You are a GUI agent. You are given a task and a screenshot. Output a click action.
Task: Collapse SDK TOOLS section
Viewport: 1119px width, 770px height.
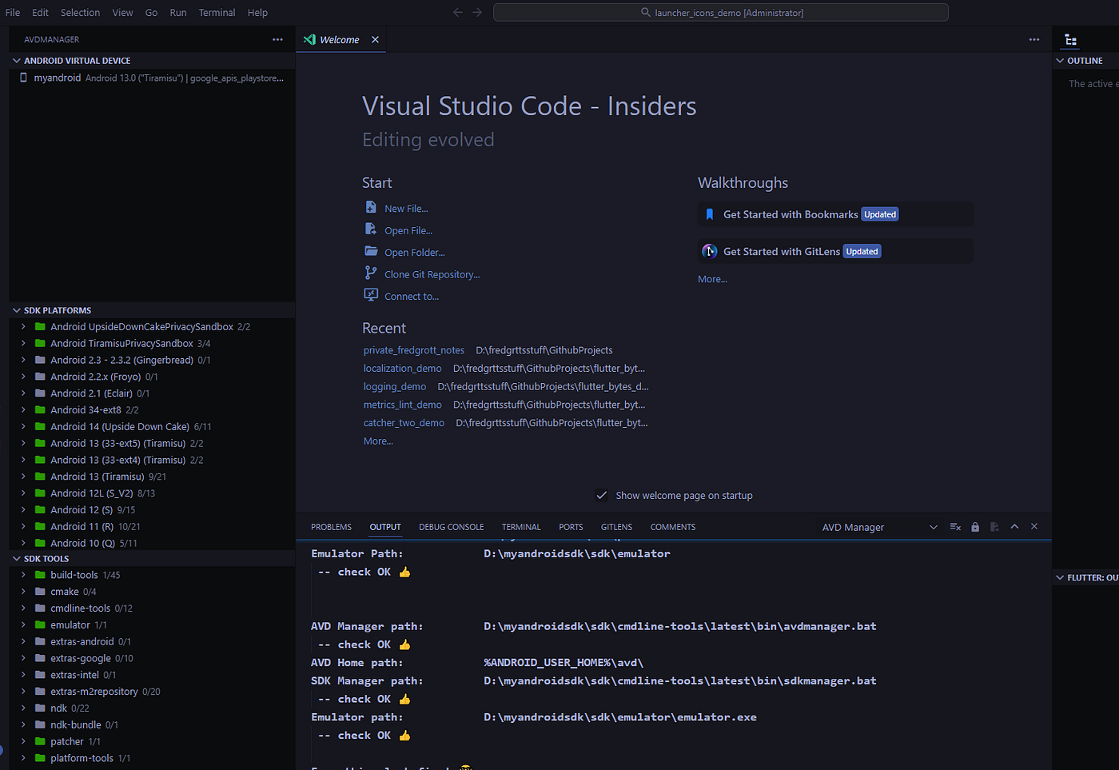pyautogui.click(x=17, y=558)
